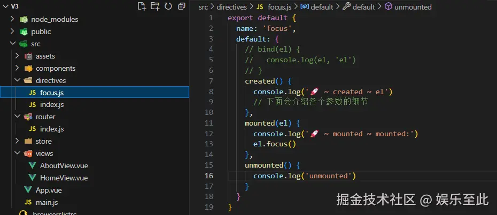Click the src folder icon
The height and width of the screenshot is (215, 497).
tap(24, 44)
